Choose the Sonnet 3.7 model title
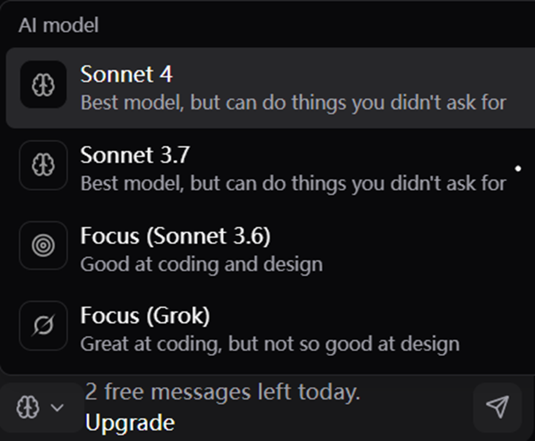Image resolution: width=535 pixels, height=441 pixels. 135,155
